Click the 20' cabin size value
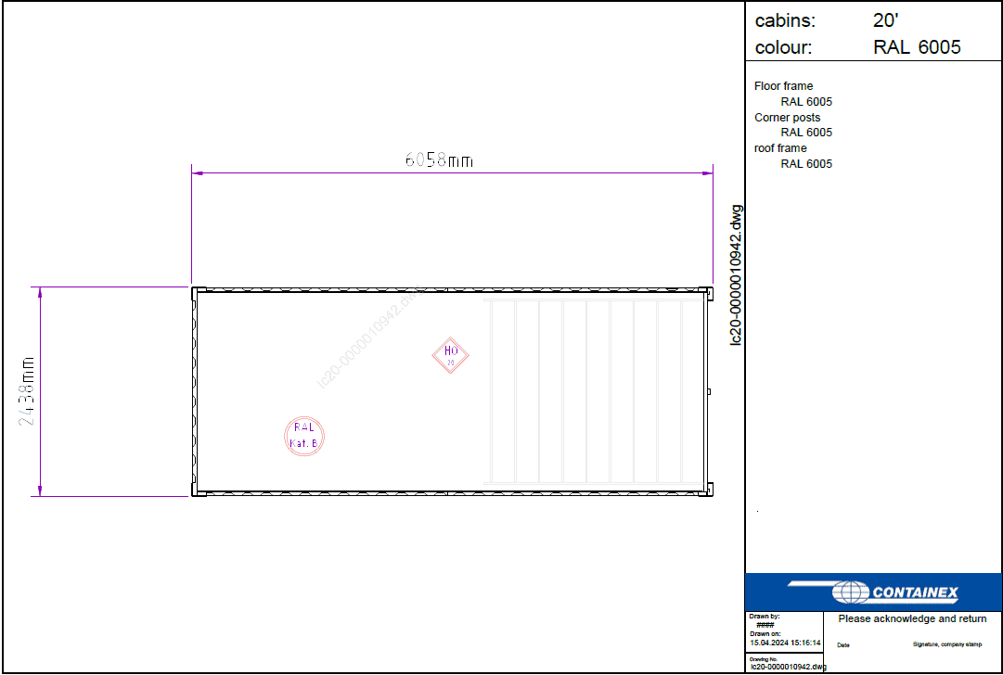Viewport: 1003px width, 675px height. click(x=886, y=20)
